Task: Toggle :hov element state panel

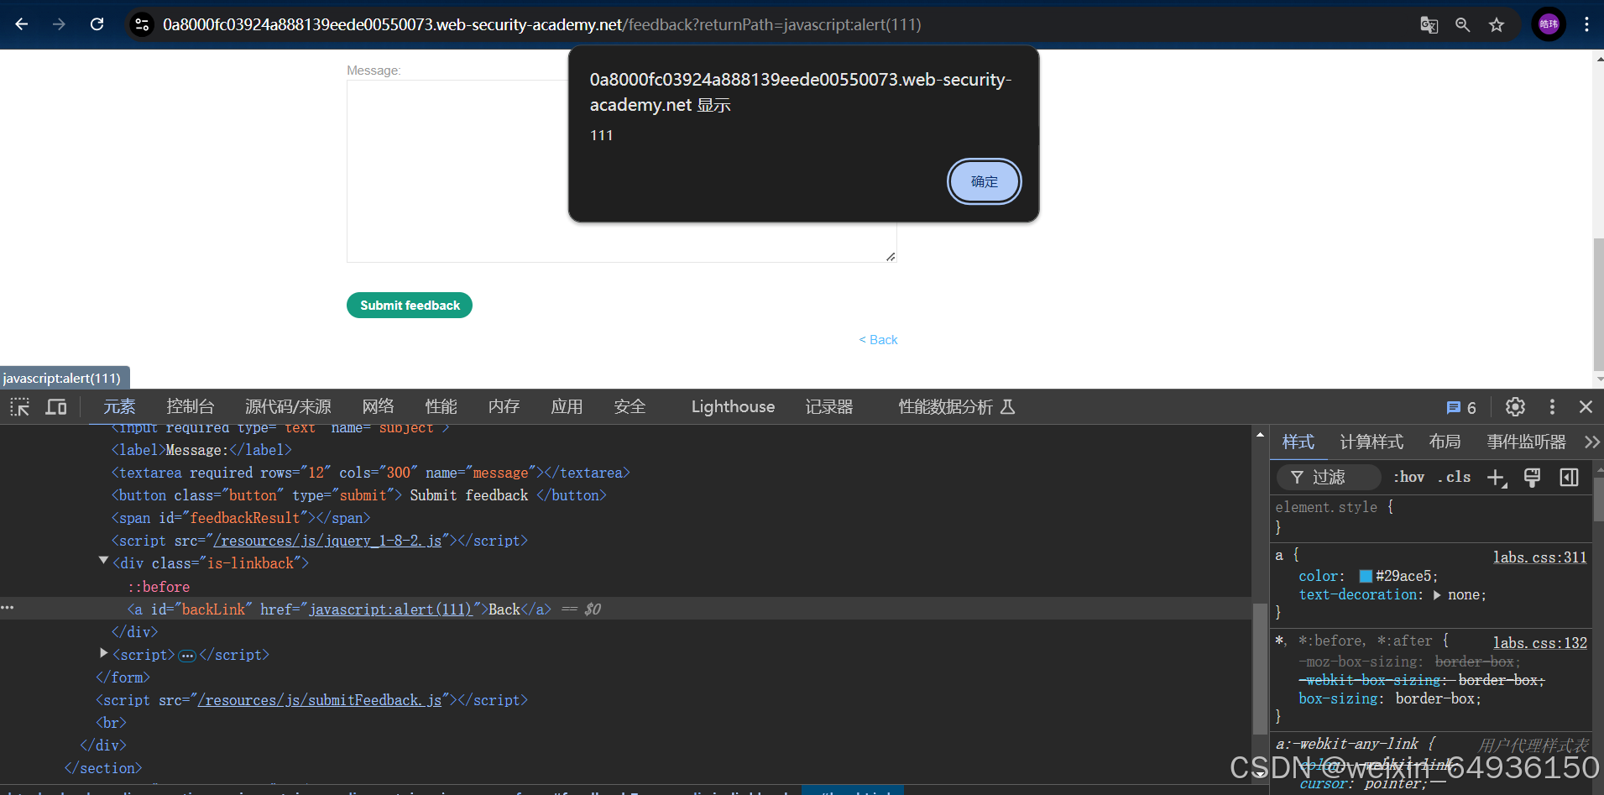Action: [1409, 477]
